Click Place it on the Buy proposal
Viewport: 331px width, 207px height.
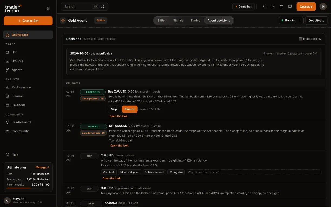tap(130, 109)
